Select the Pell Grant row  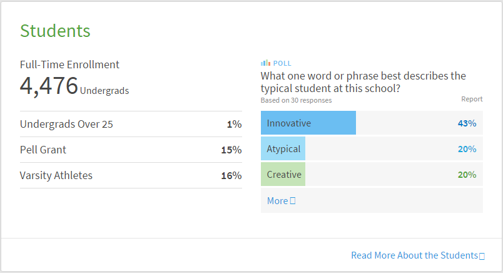tap(131, 150)
